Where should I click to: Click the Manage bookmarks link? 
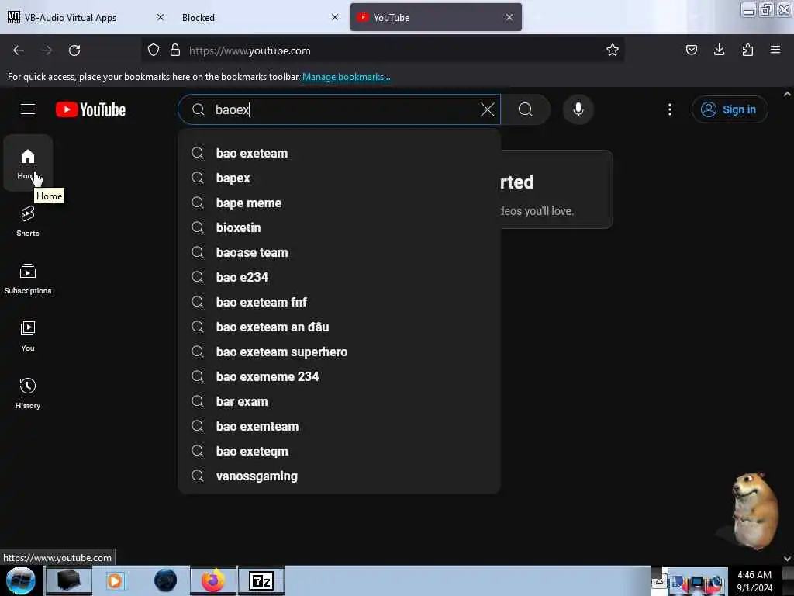(x=347, y=77)
